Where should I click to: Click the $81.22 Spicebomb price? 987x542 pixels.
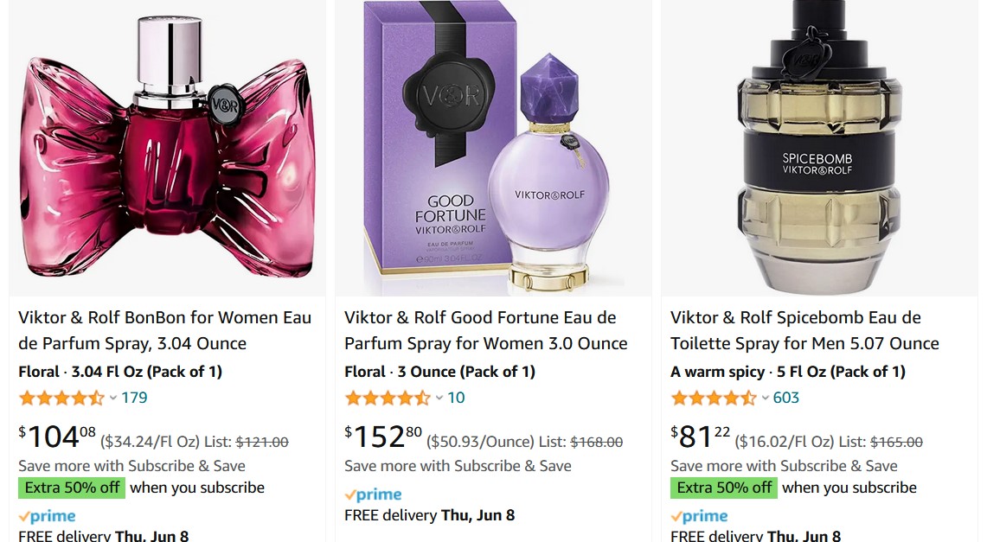(701, 437)
